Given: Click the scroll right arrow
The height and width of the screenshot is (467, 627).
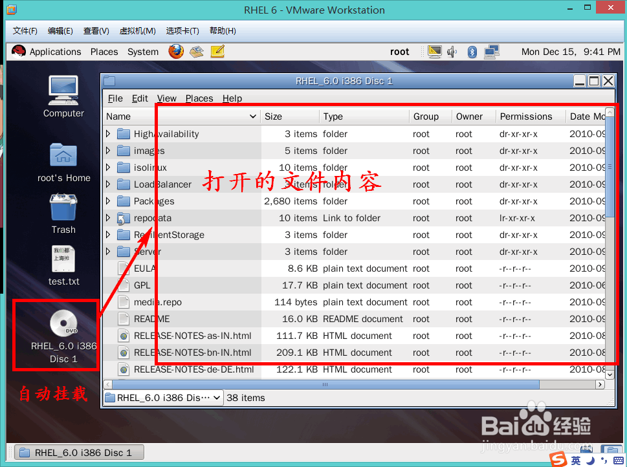Looking at the screenshot, I should pos(600,385).
